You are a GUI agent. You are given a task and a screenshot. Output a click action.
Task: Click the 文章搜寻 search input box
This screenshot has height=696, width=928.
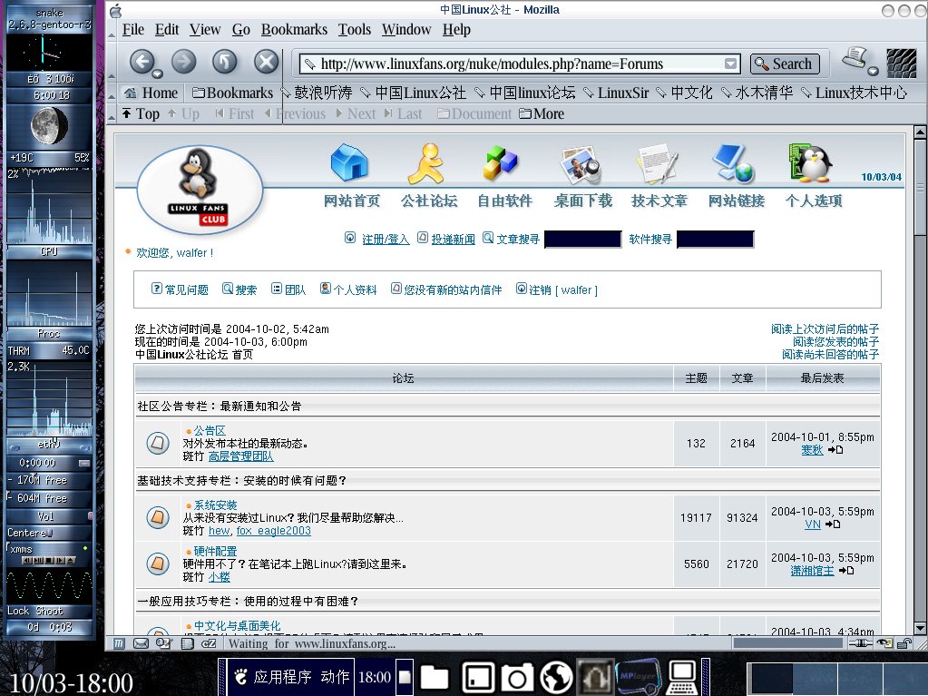(583, 239)
